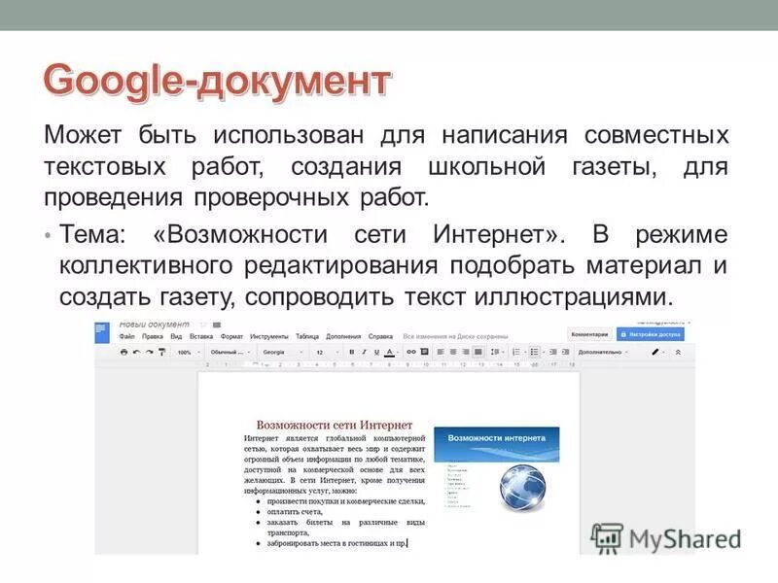Click the bullet line забронировать места в гостиницах
778x583 pixels.
[336, 543]
